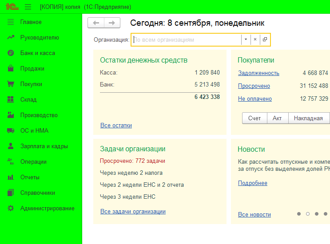This screenshot has height=244, width=330.
Task: Click the Покупки shopping cart icon
Action: point(11,84)
